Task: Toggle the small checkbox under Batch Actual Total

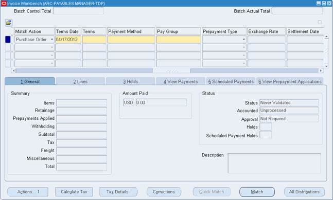Action: coord(320,22)
